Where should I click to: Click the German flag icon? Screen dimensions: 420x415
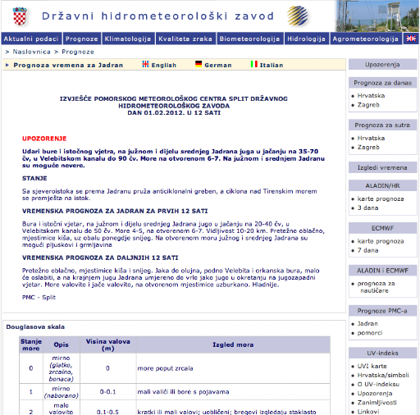pos(199,64)
